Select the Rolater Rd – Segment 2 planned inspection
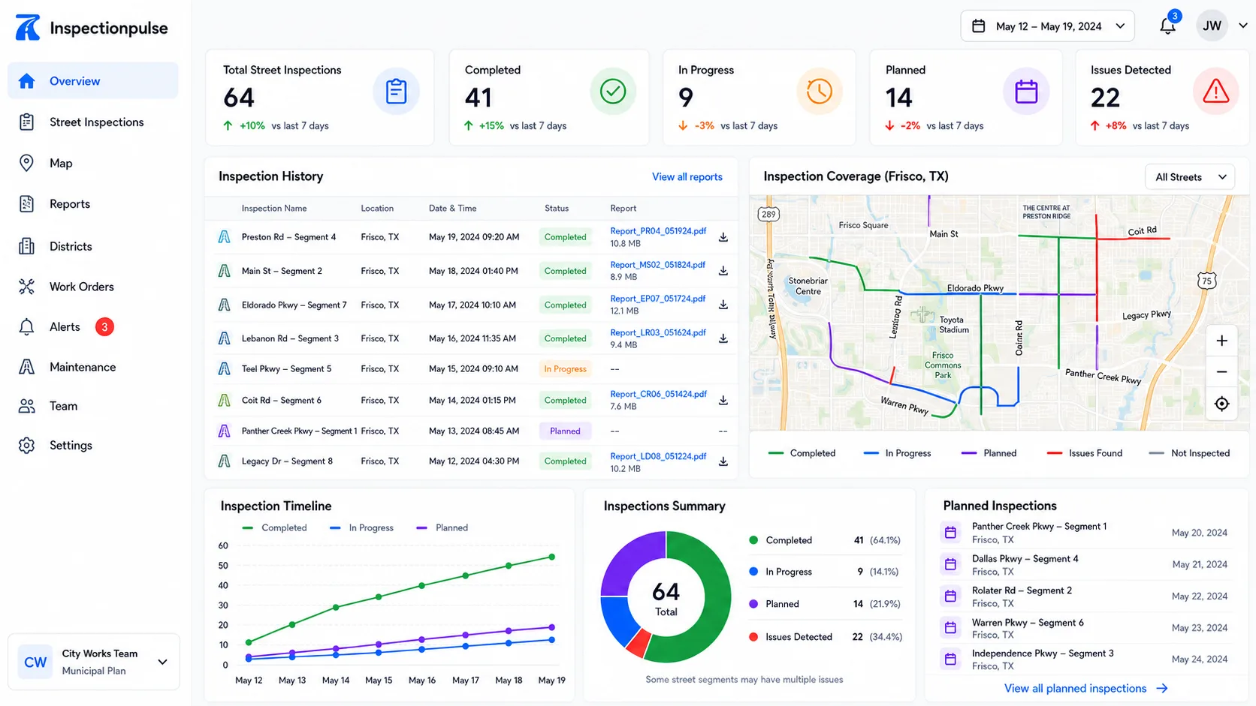The image size is (1256, 706). 1085,596
